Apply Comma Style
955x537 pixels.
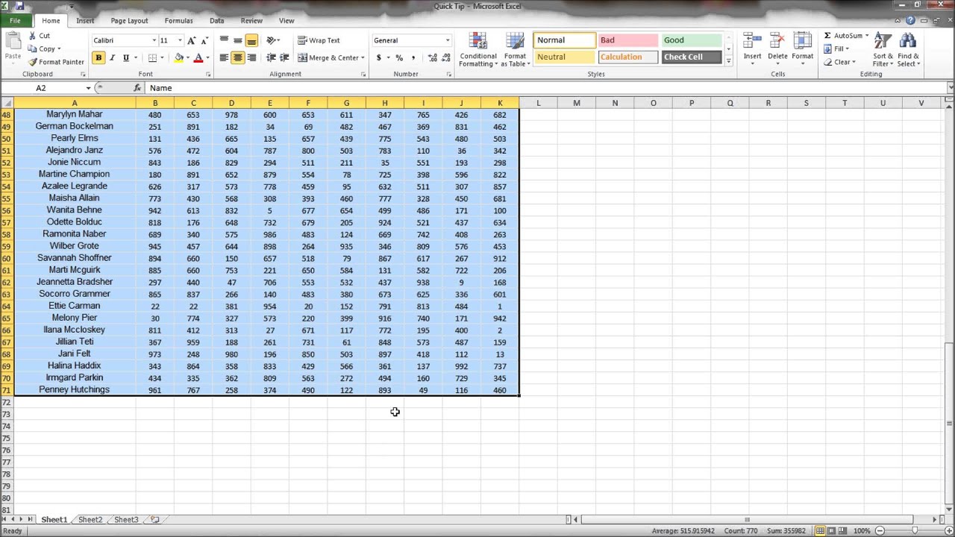[413, 57]
